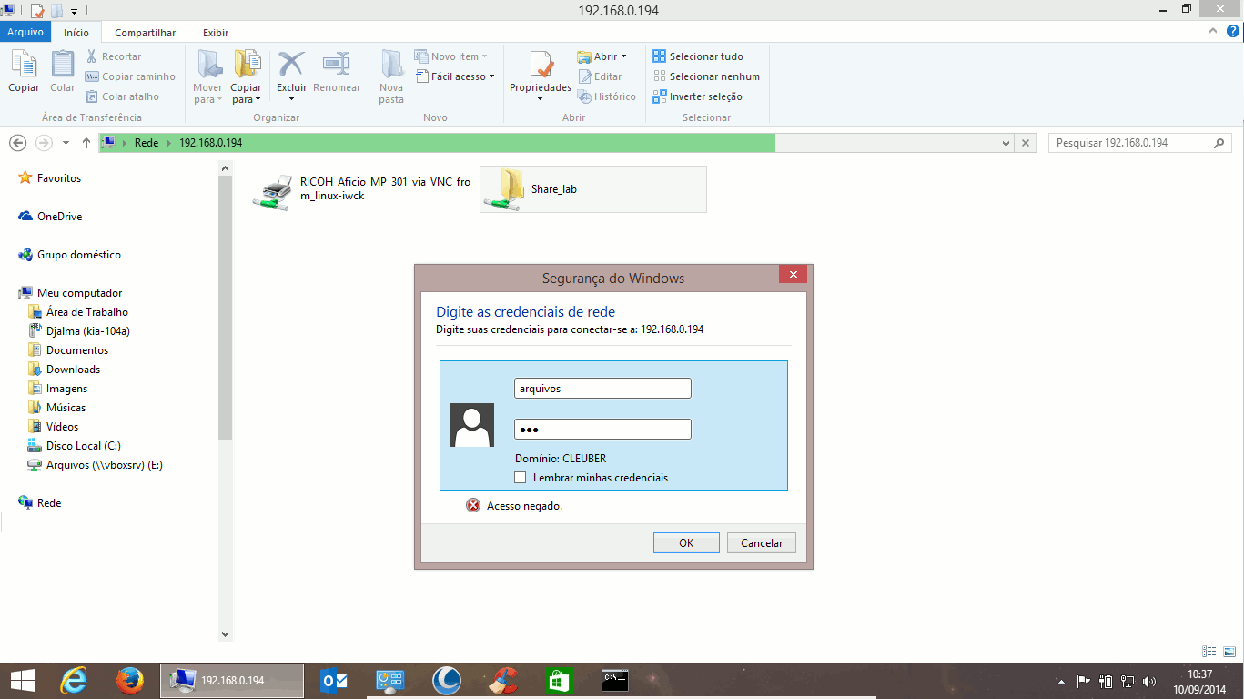Select the RICOH Aficio printer item
The height and width of the screenshot is (699, 1244).
tap(362, 189)
